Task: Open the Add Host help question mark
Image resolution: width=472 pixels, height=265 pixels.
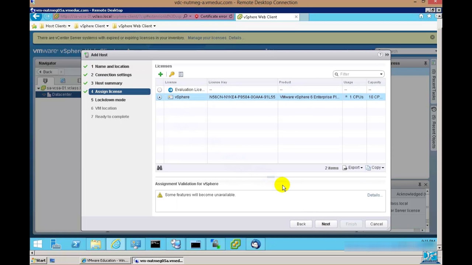Action: [380, 54]
